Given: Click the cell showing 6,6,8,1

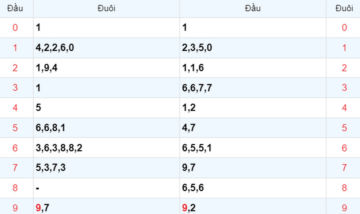Looking at the screenshot, I should click(107, 128).
